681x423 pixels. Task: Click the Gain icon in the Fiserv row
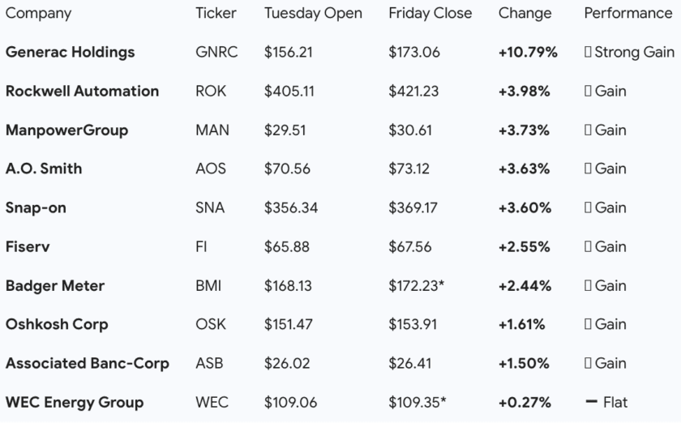588,247
